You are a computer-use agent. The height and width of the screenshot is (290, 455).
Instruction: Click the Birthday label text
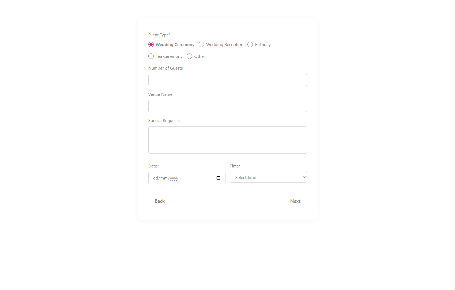(x=263, y=45)
